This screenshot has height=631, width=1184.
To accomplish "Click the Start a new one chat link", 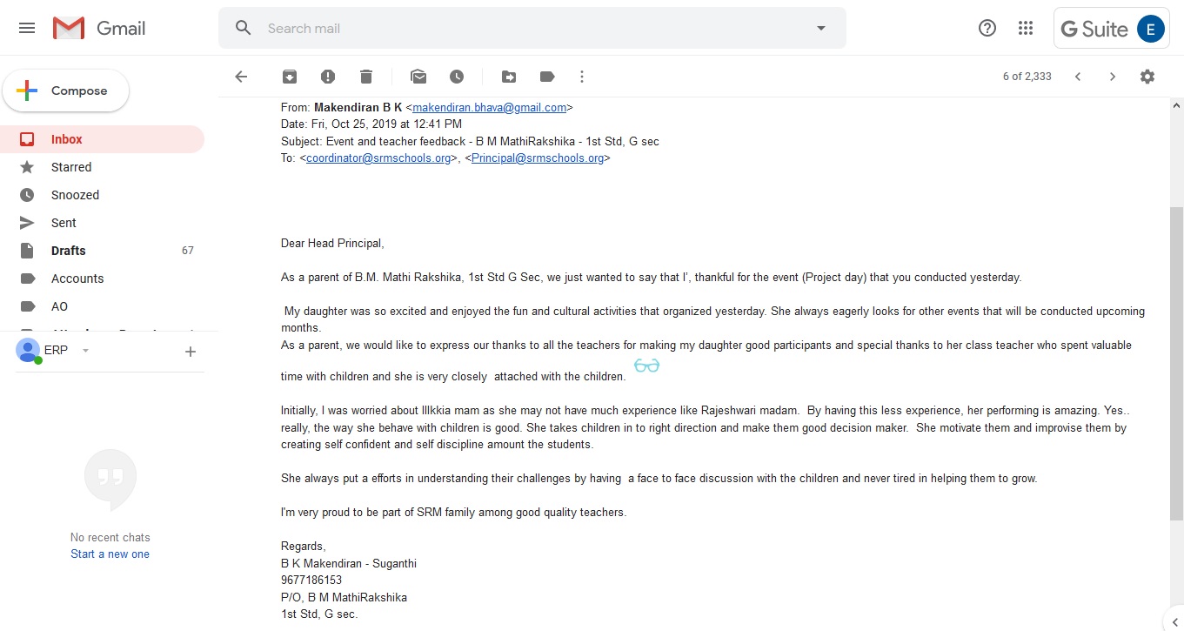I will point(110,554).
